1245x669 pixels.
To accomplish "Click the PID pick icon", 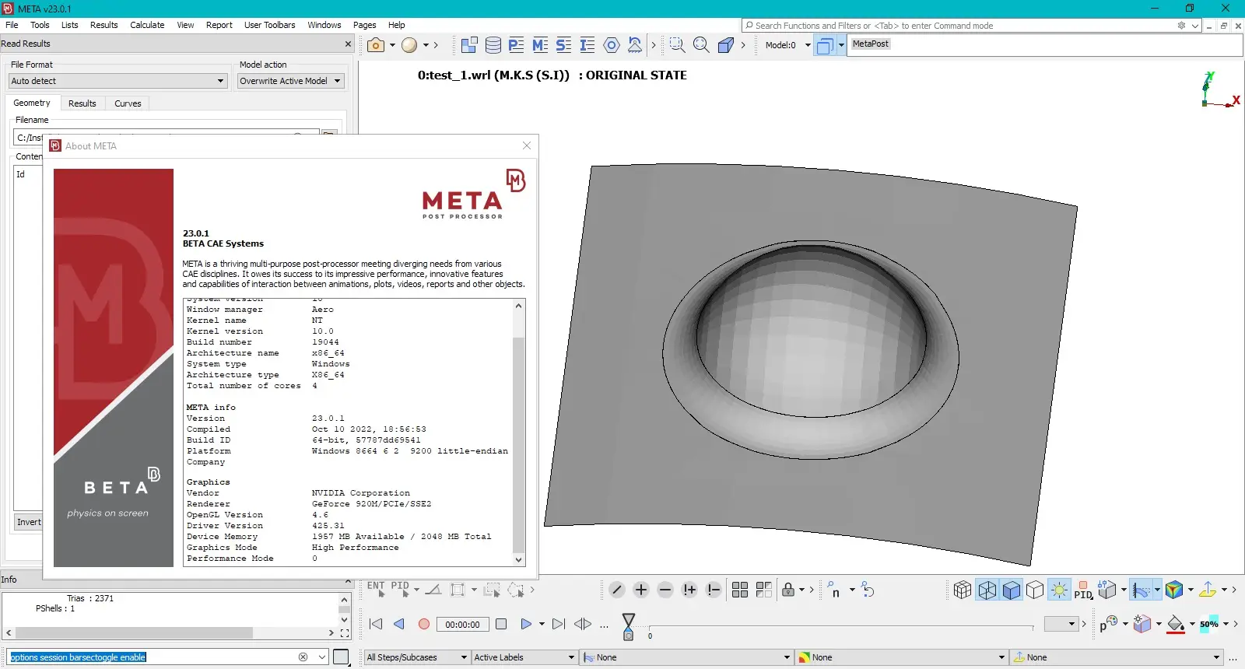I will pyautogui.click(x=401, y=589).
